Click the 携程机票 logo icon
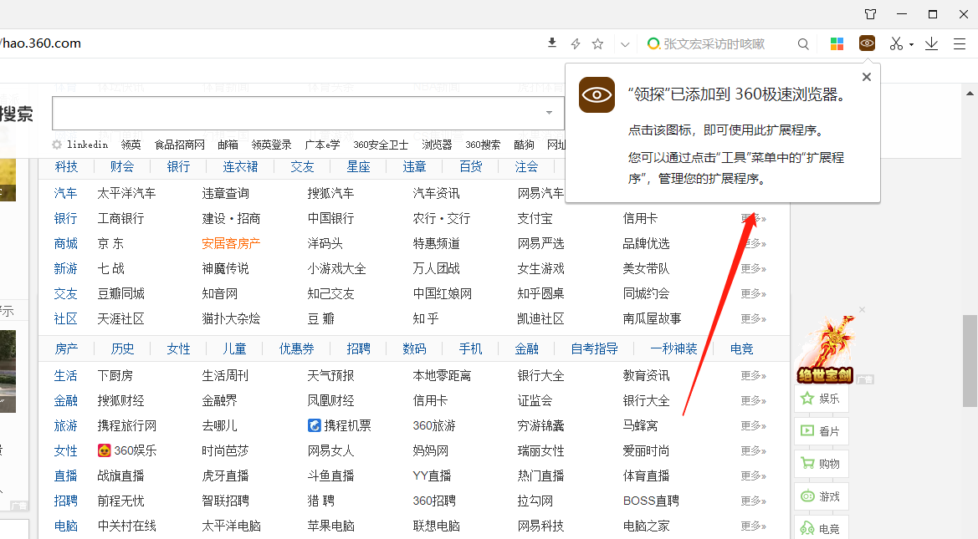 [x=315, y=425]
